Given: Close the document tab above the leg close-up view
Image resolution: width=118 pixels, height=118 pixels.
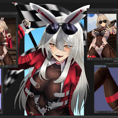Looking at the screenshot, I should 105,66.
